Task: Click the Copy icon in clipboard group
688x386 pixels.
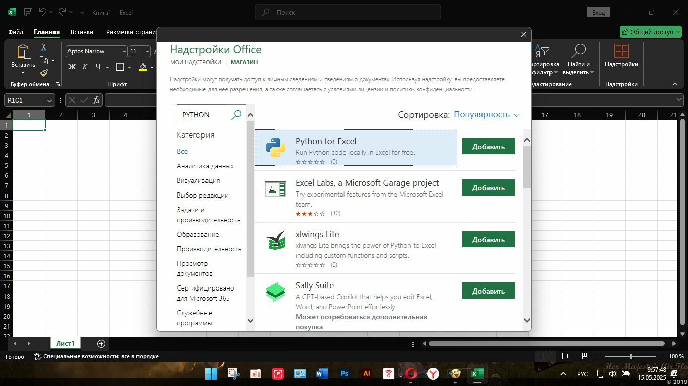Action: click(44, 61)
